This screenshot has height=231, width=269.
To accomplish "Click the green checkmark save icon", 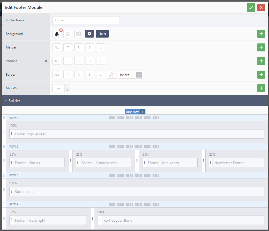I will (x=251, y=7).
